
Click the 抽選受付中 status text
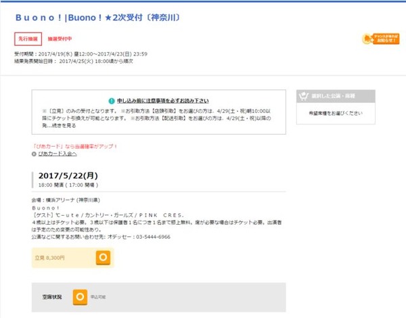60,39
